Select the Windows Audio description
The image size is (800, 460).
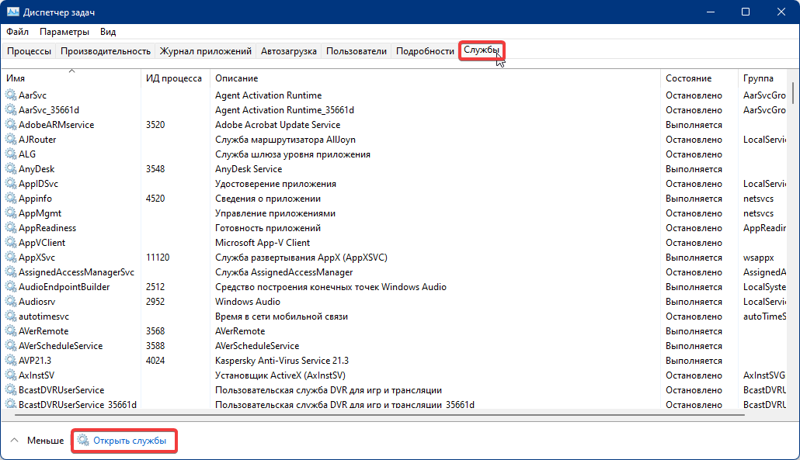[x=248, y=302]
